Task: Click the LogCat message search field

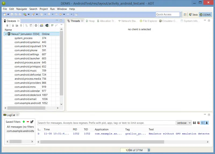Action: click(x=106, y=123)
